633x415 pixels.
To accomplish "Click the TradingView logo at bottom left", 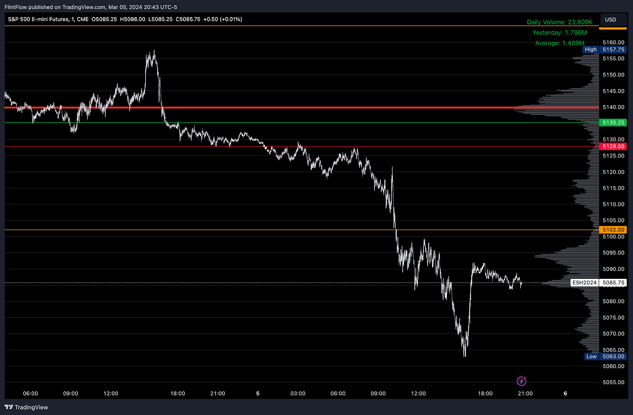I will click(x=26, y=407).
